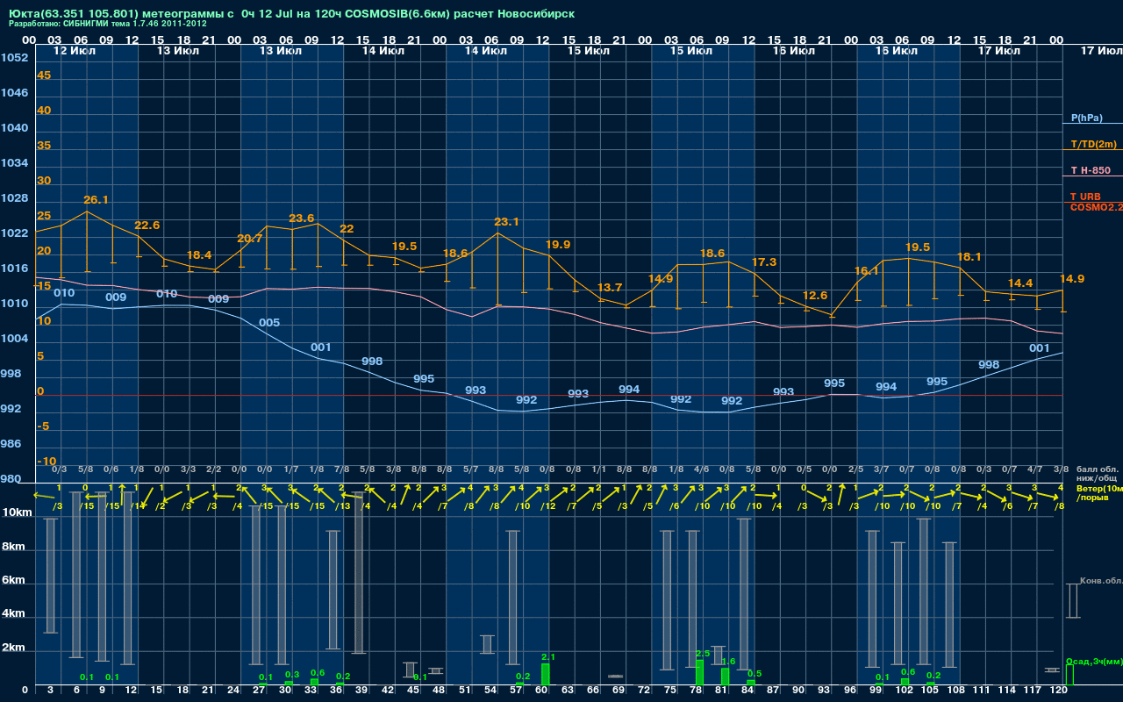Click the 2/5 cloud cover value
The image size is (1123, 702).
855,470
